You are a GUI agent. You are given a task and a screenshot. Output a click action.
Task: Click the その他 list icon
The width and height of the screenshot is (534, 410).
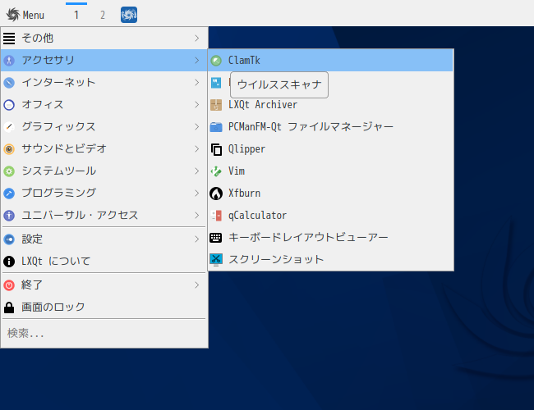click(x=9, y=39)
